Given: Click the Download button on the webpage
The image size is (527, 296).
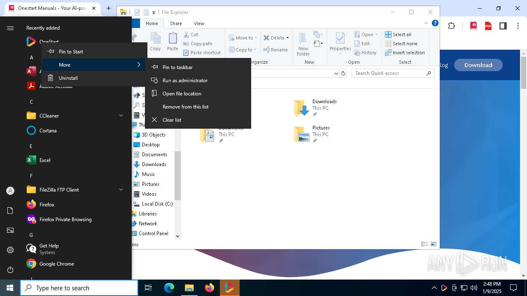Looking at the screenshot, I should tap(478, 65).
